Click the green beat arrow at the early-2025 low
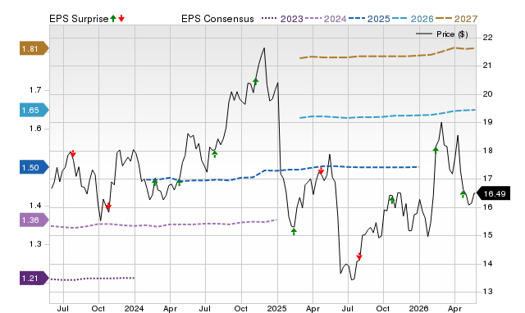 (x=294, y=231)
